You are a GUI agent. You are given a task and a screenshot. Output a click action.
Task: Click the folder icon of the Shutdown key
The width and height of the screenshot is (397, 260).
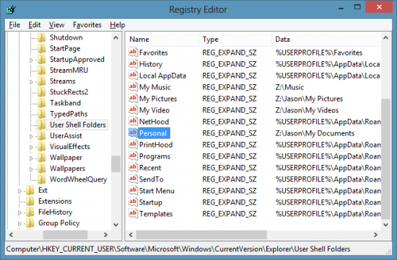42,37
